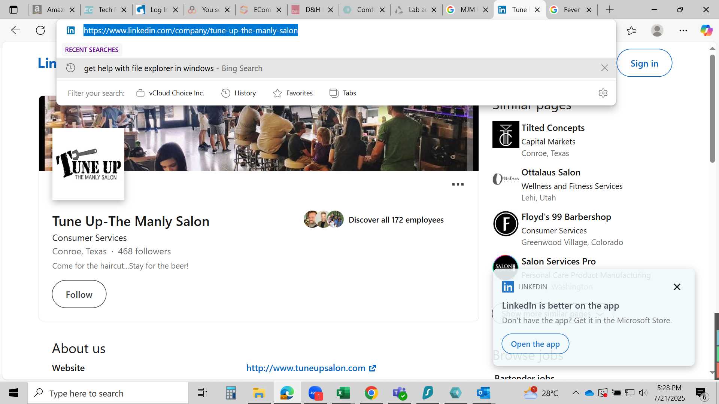Screen dimensions: 719x404
Task: Remove the recent search suggestion
Action: point(604,68)
